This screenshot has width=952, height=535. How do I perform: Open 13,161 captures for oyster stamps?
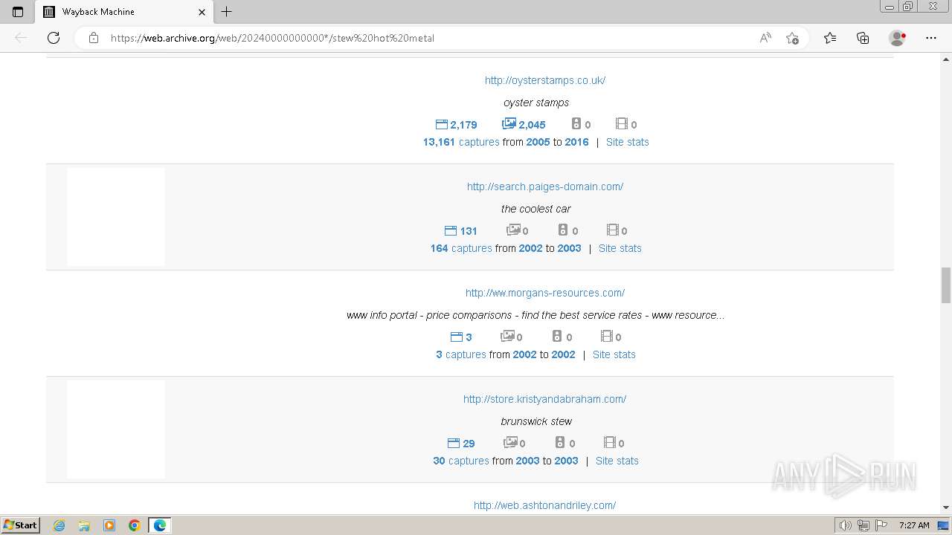461,142
